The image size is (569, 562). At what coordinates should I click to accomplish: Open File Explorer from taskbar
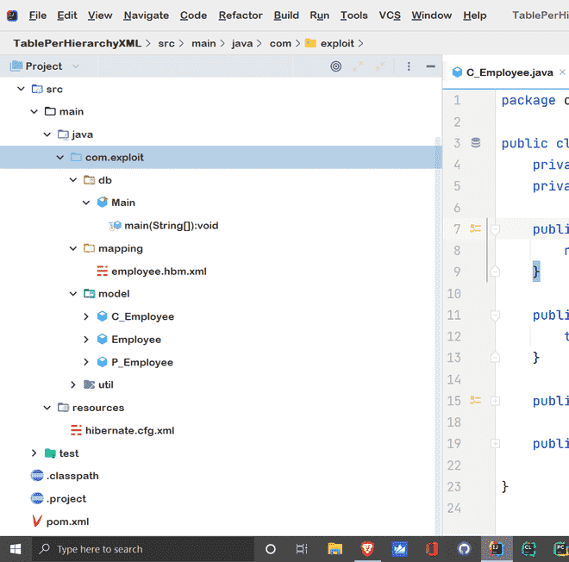click(335, 549)
